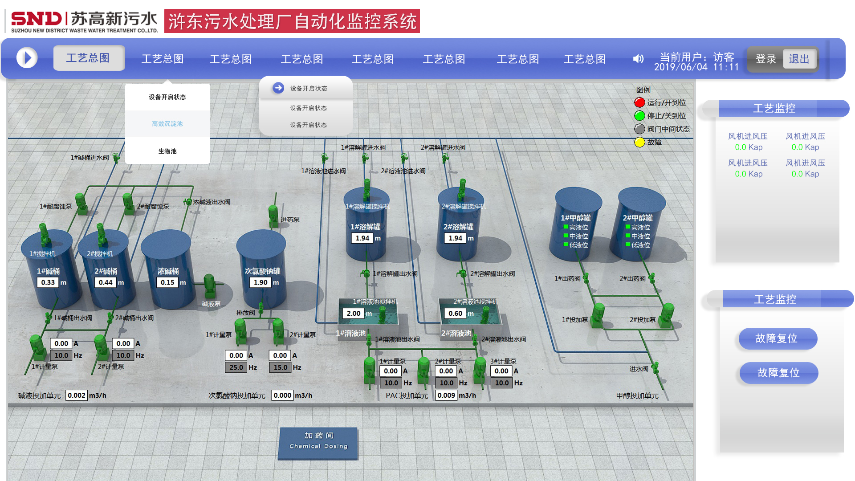The width and height of the screenshot is (855, 481).
Task: Mute sound via the speaker icon
Action: click(x=638, y=59)
